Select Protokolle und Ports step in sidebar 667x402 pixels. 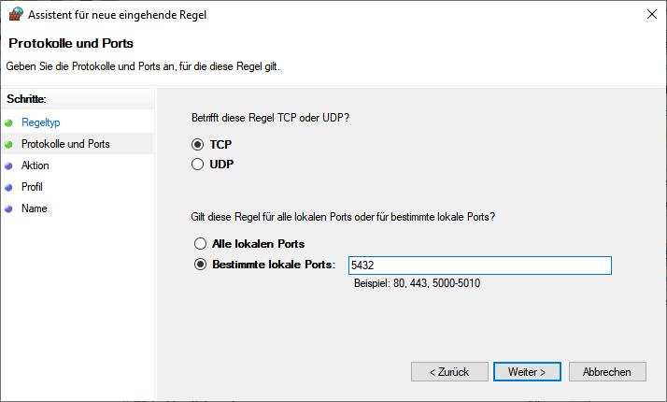[x=65, y=144]
